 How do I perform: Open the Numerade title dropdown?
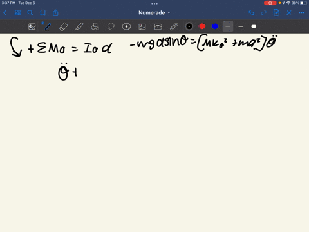pyautogui.click(x=154, y=13)
